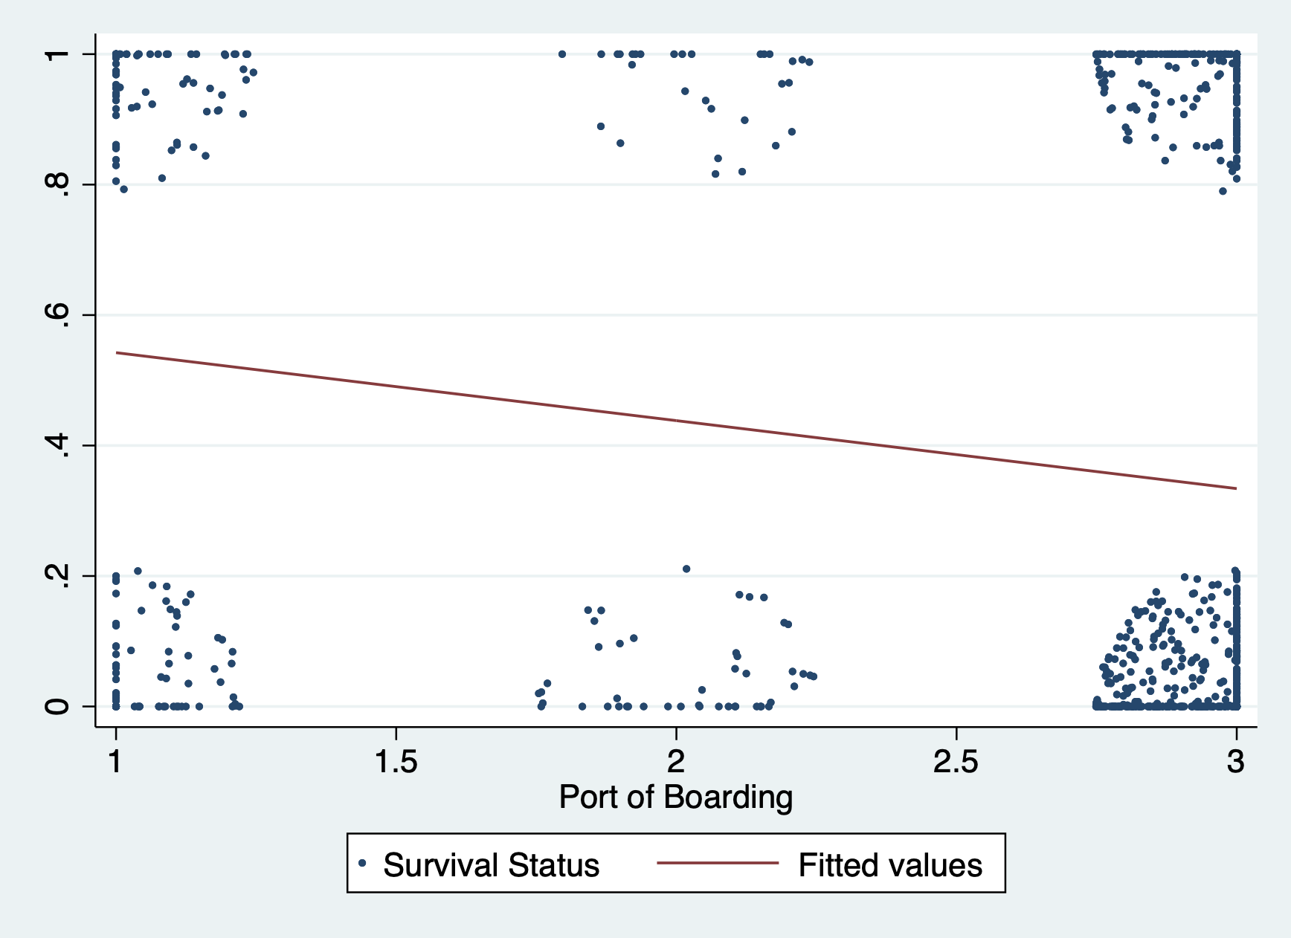1291x938 pixels.
Task: Click y-axis tick label ".2"
Action: 57,576
